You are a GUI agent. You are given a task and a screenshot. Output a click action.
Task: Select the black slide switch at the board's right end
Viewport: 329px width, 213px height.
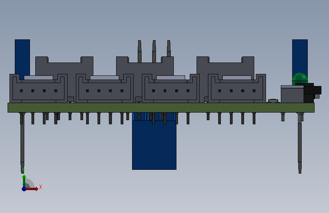click(x=312, y=92)
